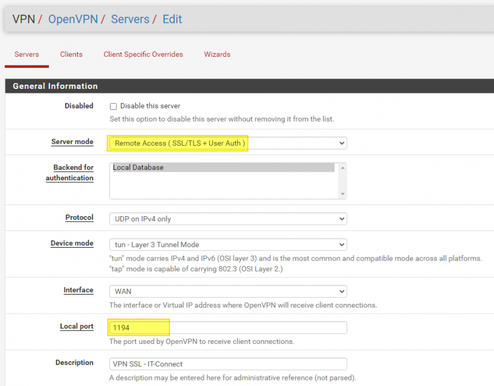The image size is (494, 386).
Task: Click the VPN breadcrumb text
Action: click(x=23, y=19)
